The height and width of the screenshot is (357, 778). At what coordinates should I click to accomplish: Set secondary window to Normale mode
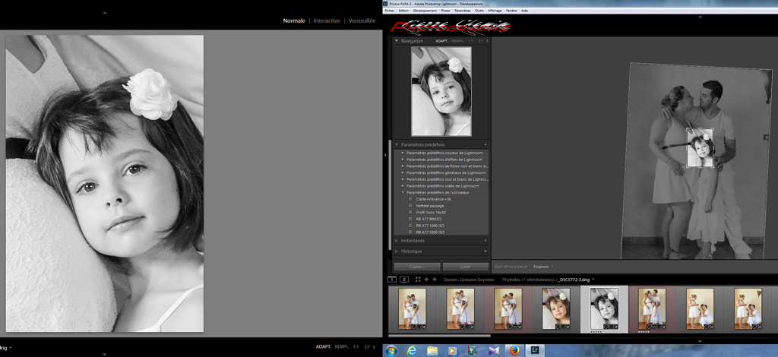click(x=294, y=21)
